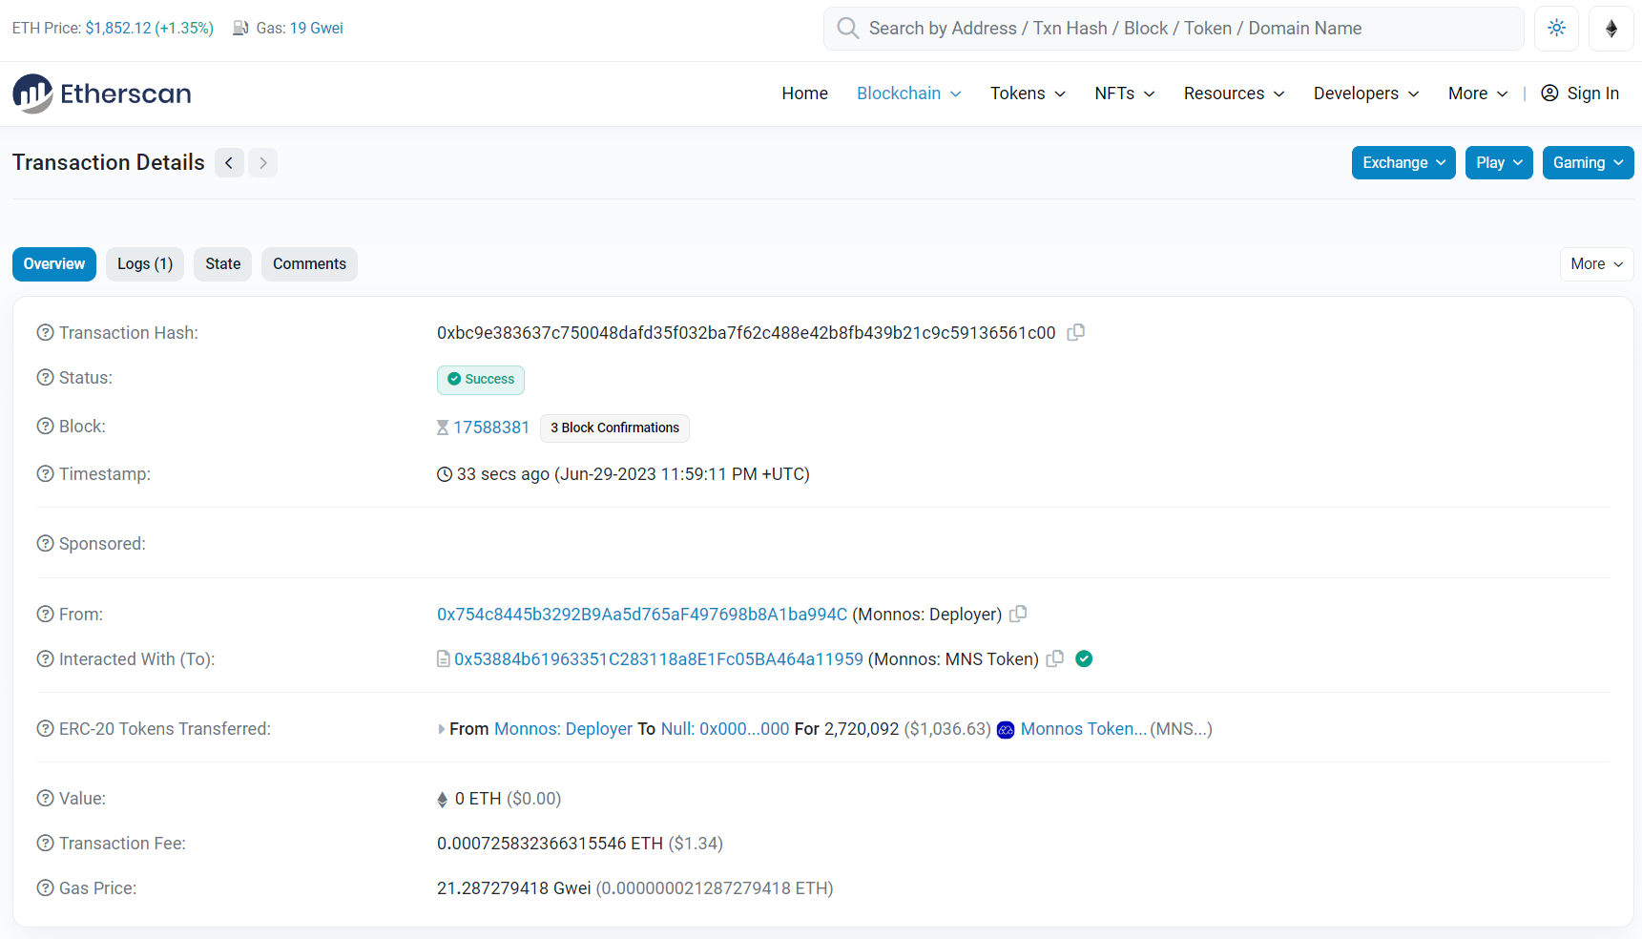Expand the Gaming dropdown button
This screenshot has height=939, width=1642.
coord(1588,162)
